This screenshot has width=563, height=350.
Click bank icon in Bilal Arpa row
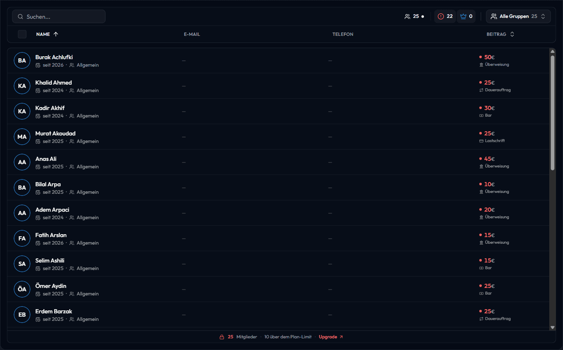point(481,192)
